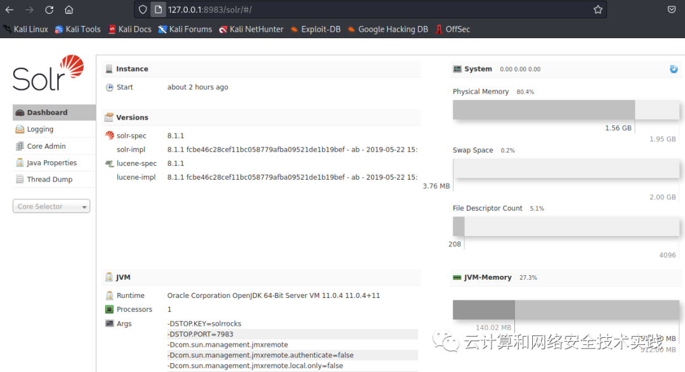
Task: Click the File Descriptor Count bar
Action: 566,226
